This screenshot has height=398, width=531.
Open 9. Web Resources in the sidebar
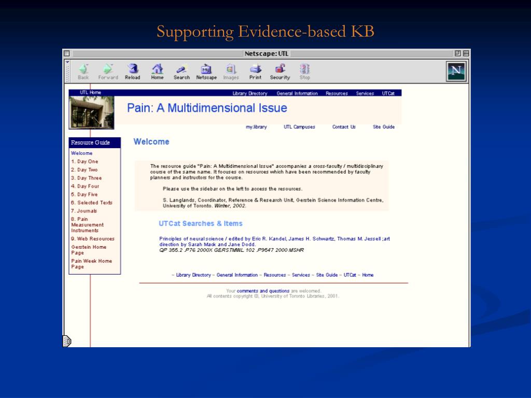click(x=92, y=238)
